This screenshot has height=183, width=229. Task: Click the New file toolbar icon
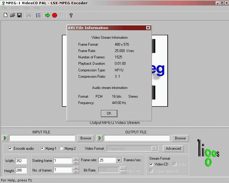click(x=5, y=15)
